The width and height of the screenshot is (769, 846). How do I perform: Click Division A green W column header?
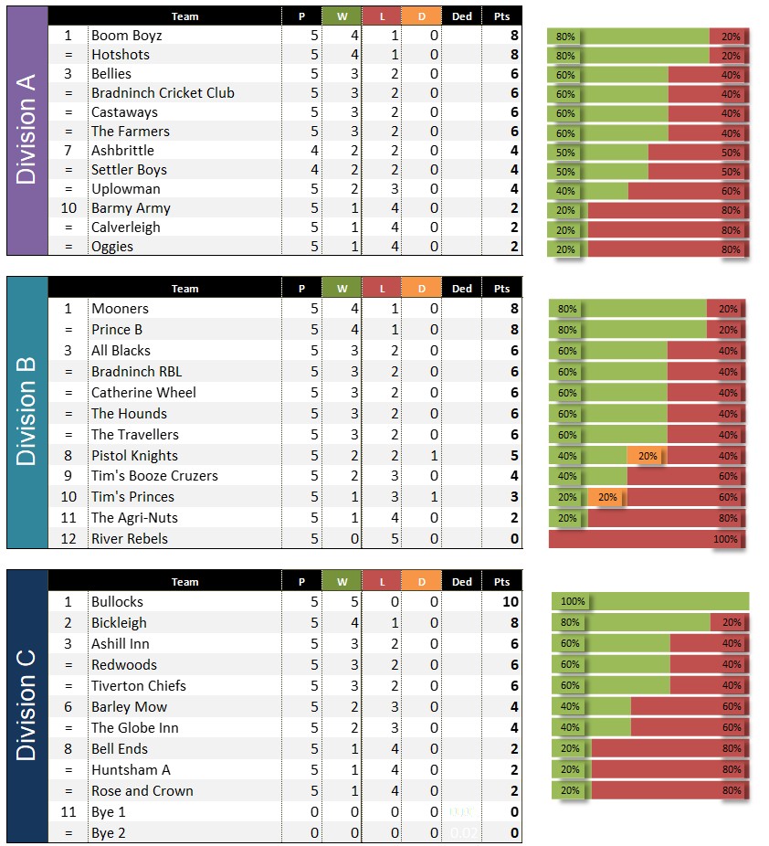[342, 16]
